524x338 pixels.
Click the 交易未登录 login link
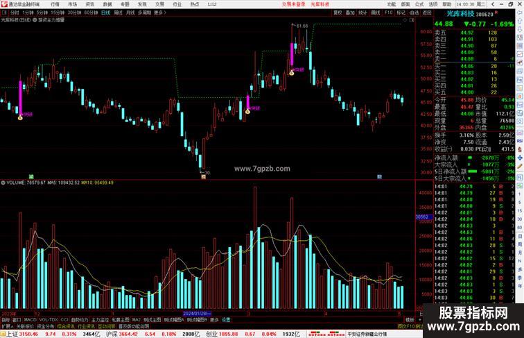[x=293, y=4]
